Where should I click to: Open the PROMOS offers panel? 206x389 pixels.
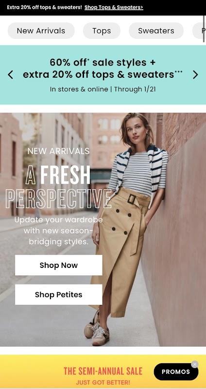tap(176, 371)
